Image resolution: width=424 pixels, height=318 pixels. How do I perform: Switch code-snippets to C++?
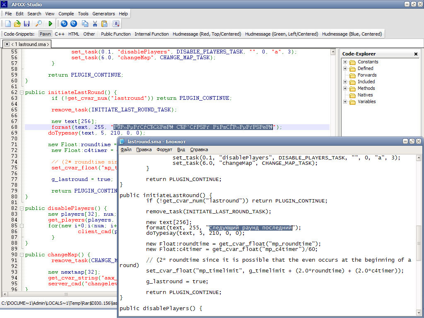tap(60, 34)
